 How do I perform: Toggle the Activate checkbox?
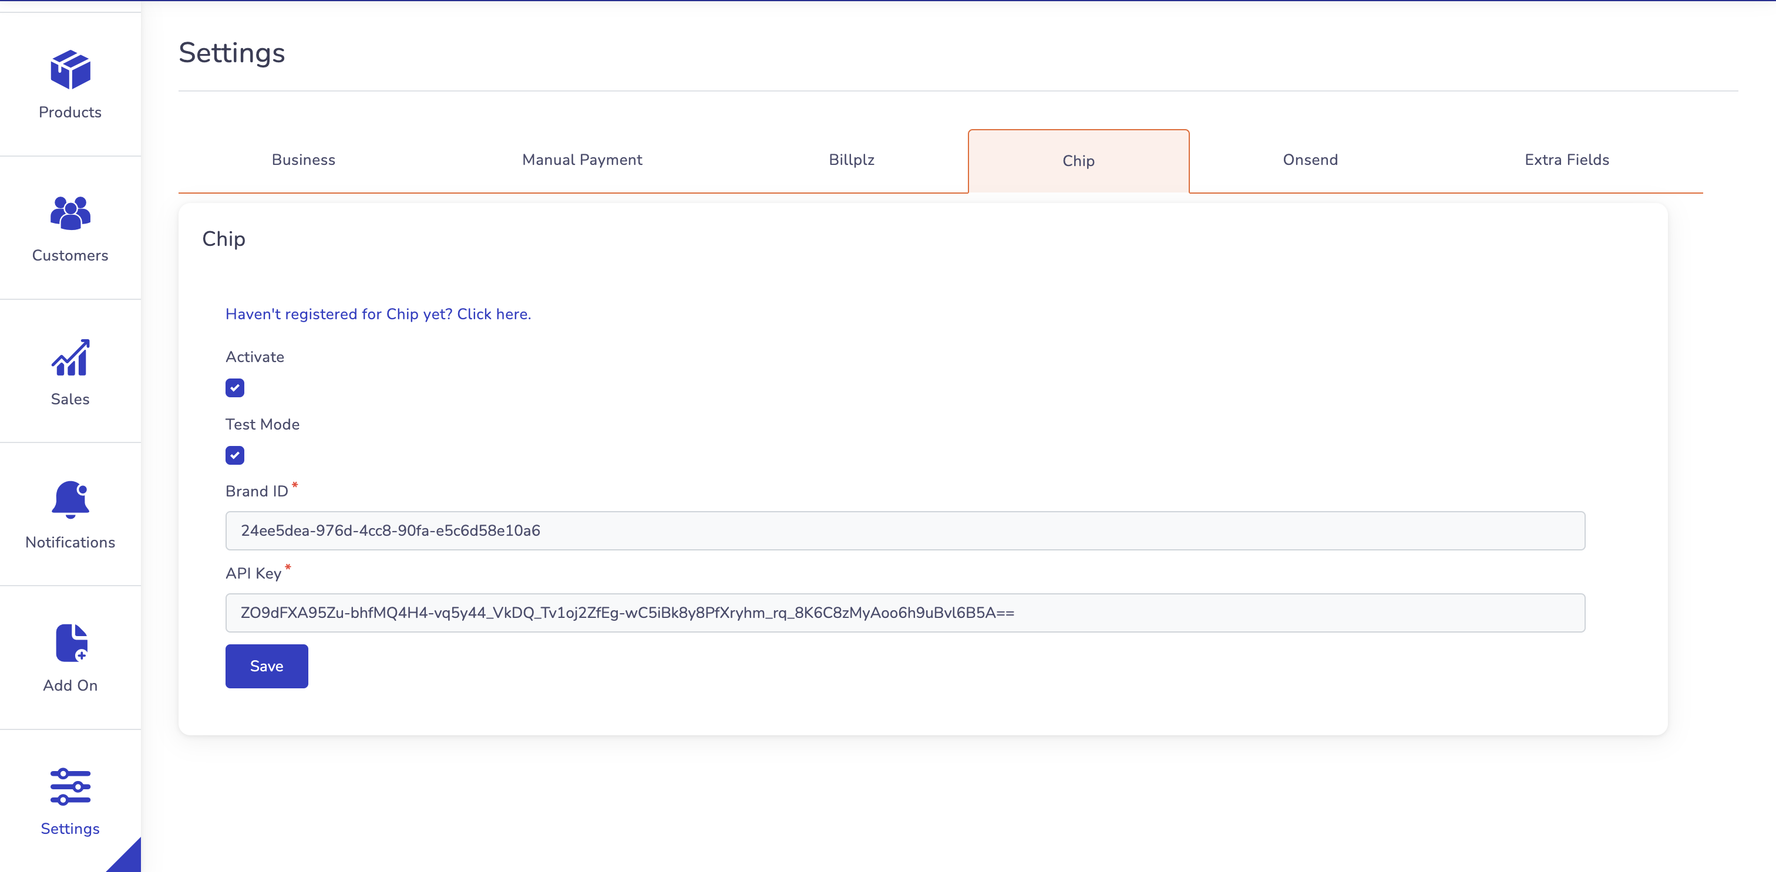pyautogui.click(x=236, y=388)
